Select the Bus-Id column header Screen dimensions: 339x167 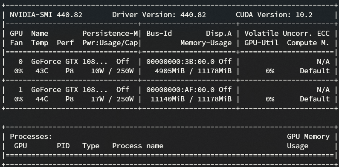pos(159,34)
